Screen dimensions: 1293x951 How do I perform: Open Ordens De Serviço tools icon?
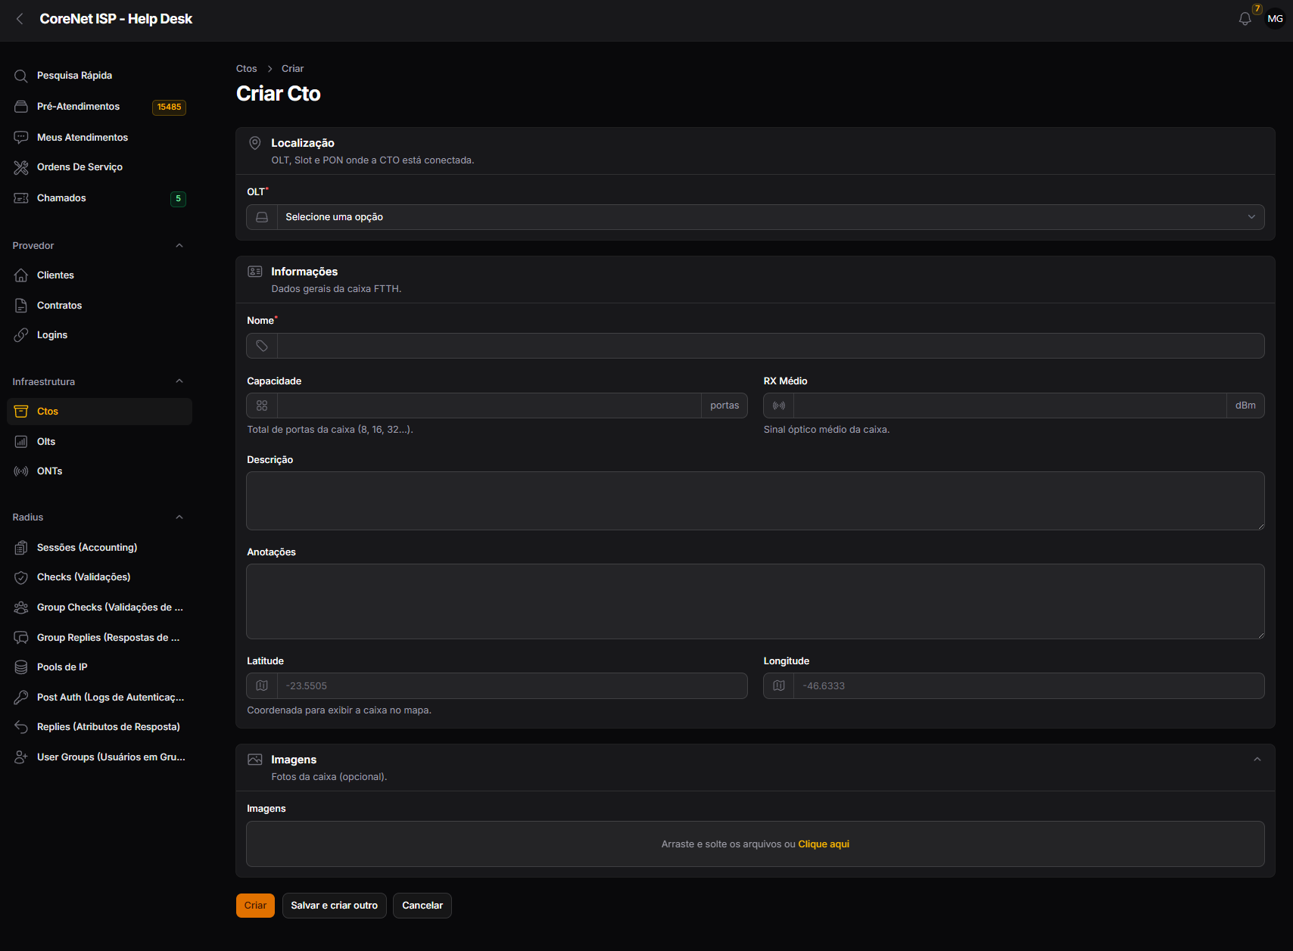(x=21, y=167)
